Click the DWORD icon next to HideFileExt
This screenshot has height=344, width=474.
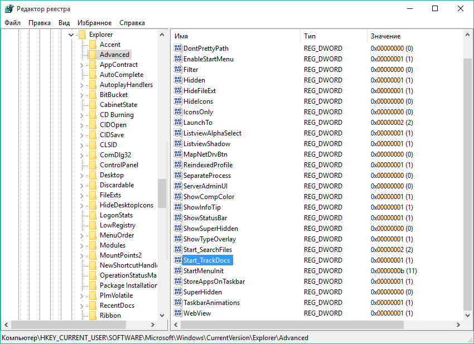(178, 91)
